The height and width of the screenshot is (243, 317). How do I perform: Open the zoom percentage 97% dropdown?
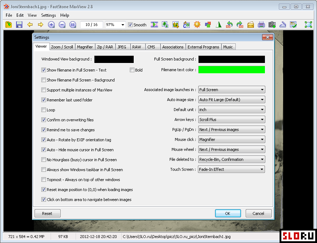[123, 25]
